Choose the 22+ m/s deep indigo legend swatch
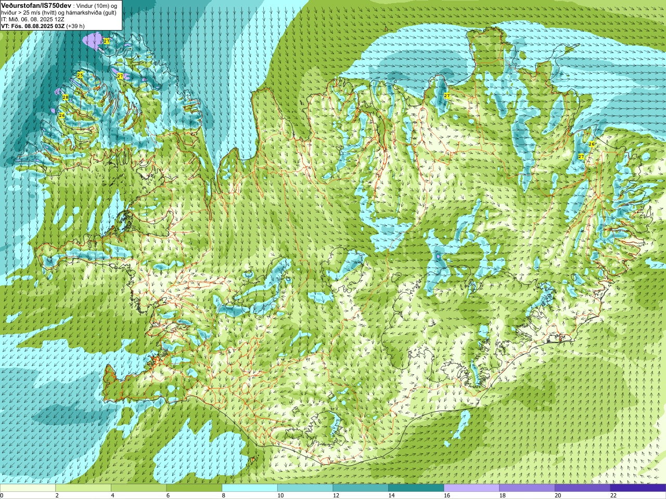 [638, 488]
